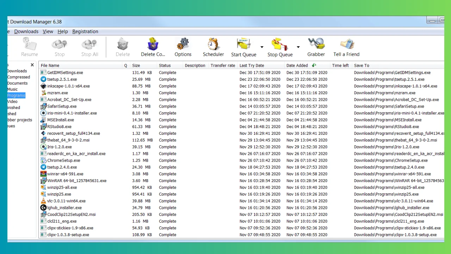
Task: Select the Music category
Action: [13, 89]
